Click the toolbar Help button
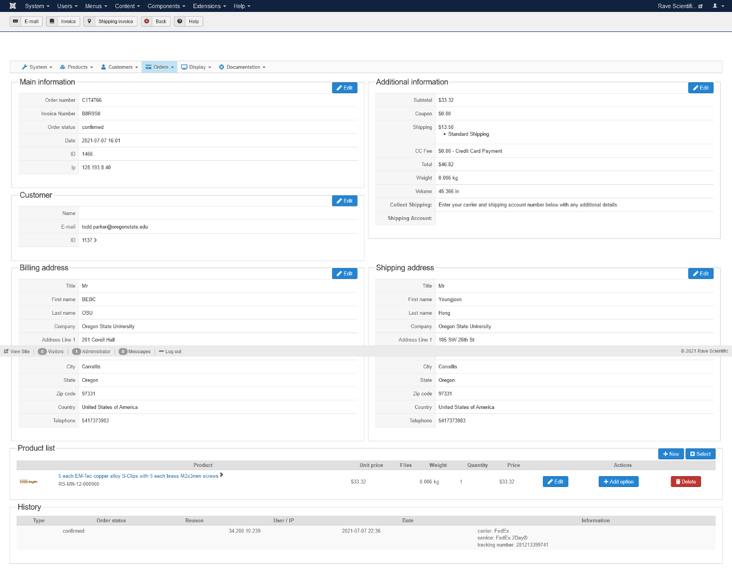The image size is (732, 585). [x=189, y=22]
